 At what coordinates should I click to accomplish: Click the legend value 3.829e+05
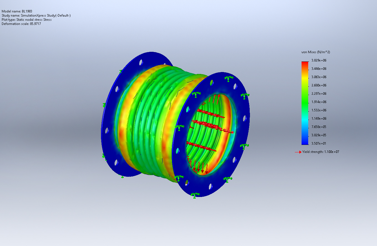tap(319, 135)
